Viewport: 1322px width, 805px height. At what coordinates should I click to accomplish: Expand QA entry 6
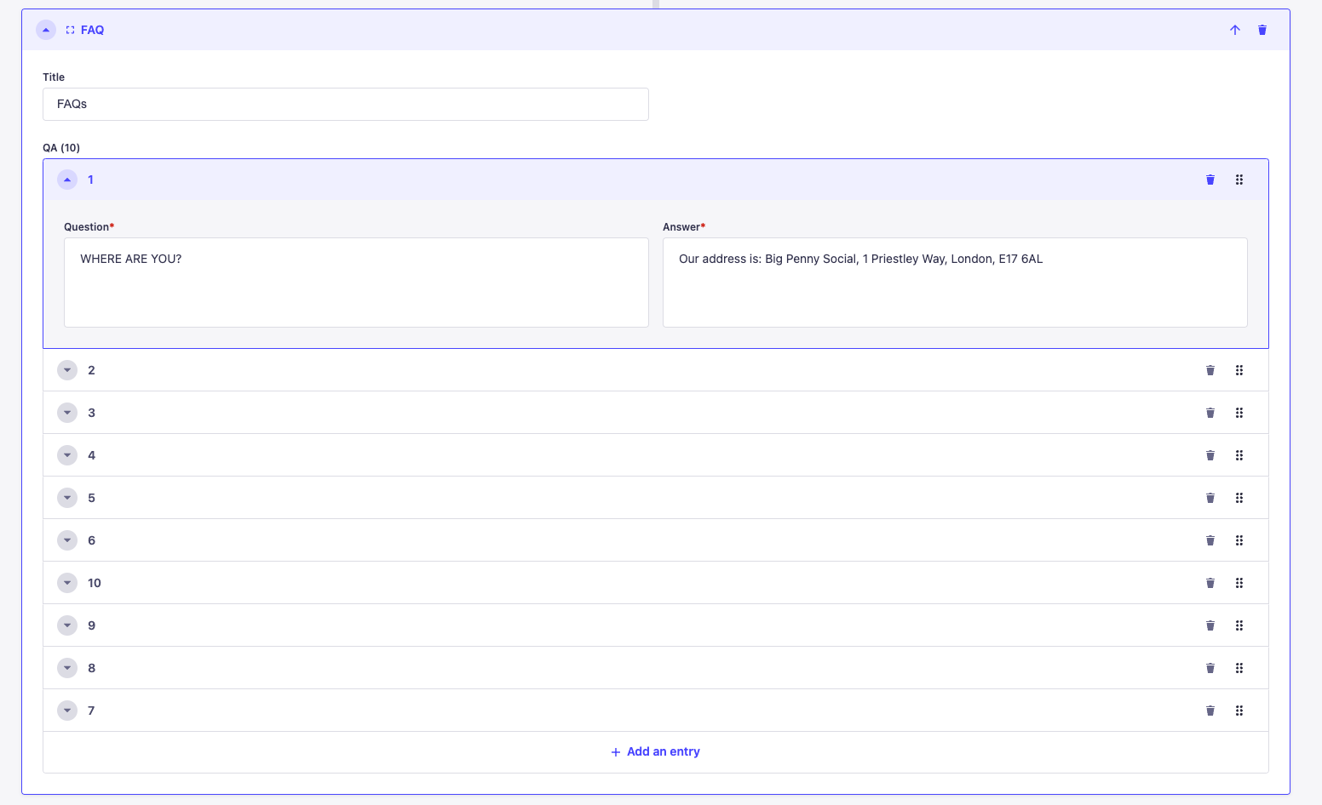(67, 540)
